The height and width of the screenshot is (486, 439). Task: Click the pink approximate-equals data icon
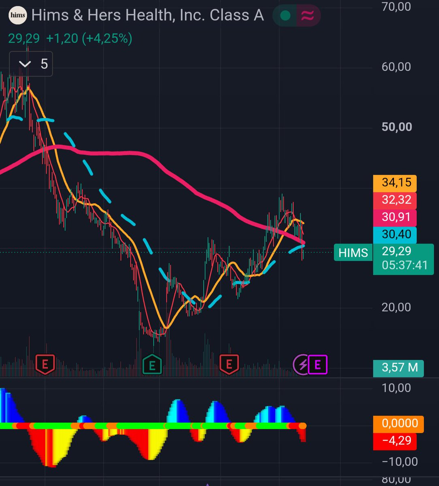pos(308,16)
